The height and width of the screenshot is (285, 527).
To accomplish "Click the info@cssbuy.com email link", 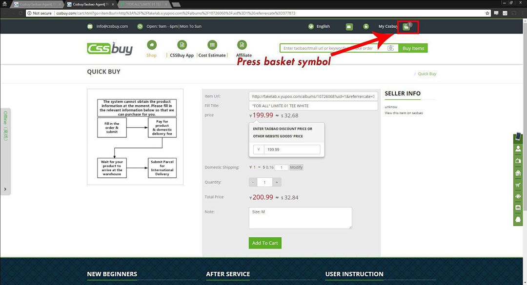I will [x=112, y=26].
